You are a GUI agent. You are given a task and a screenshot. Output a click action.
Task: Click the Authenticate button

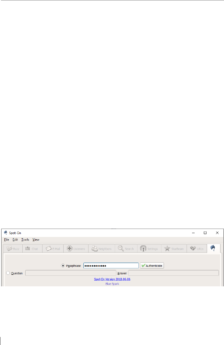(x=152, y=265)
